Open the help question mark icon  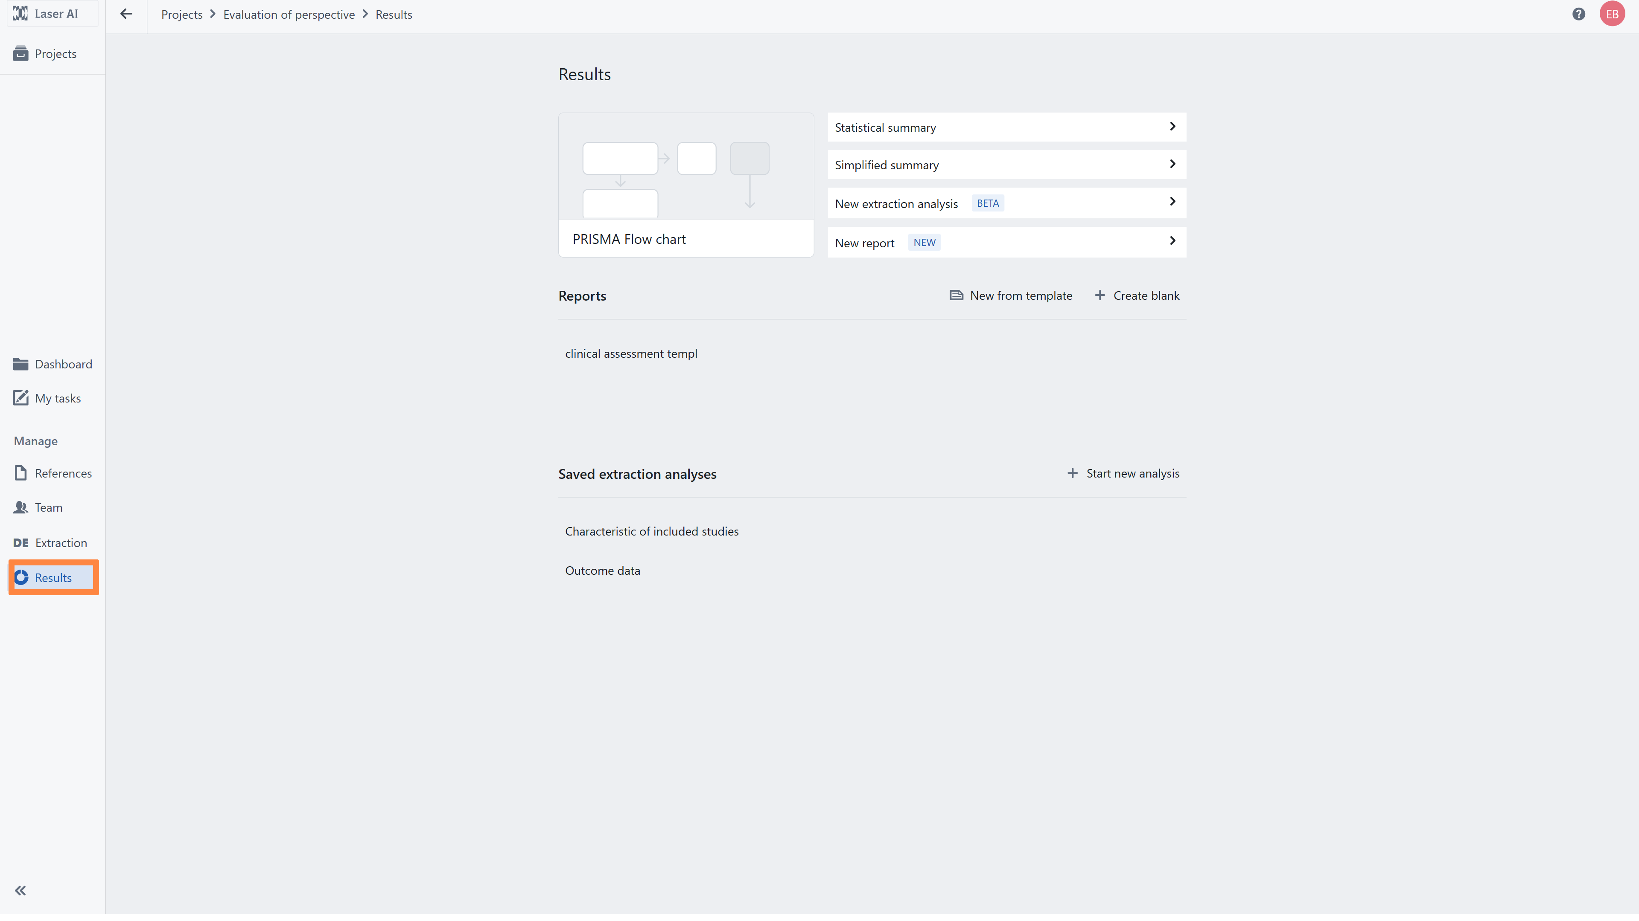(x=1578, y=14)
